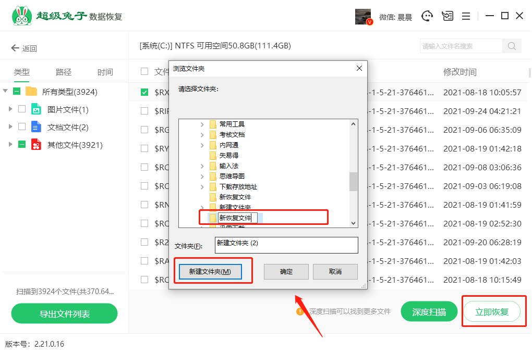Expand the 下载存放地址 folder node

click(x=202, y=187)
